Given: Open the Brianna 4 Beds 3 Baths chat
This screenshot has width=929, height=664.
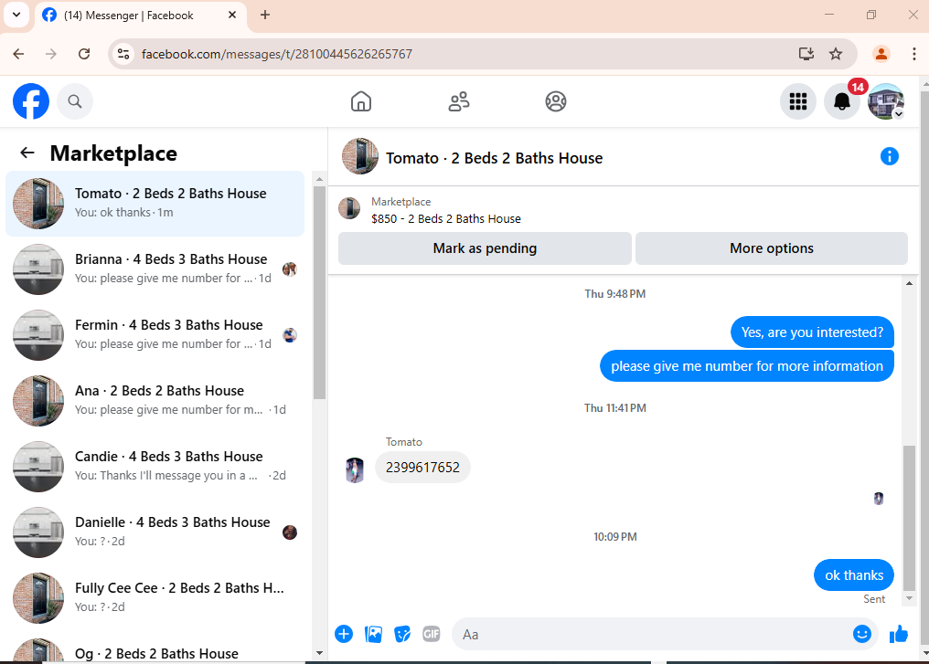Looking at the screenshot, I should 155,269.
